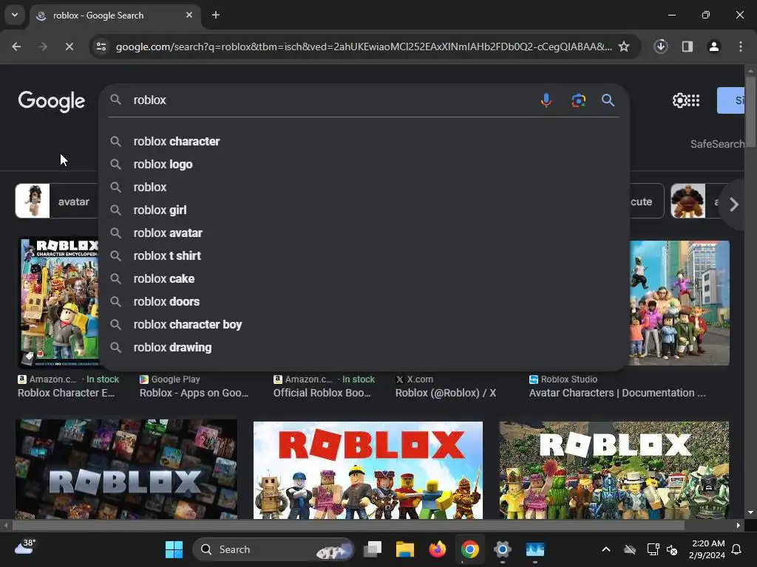
Task: Show hidden system tray icons
Action: pos(606,549)
